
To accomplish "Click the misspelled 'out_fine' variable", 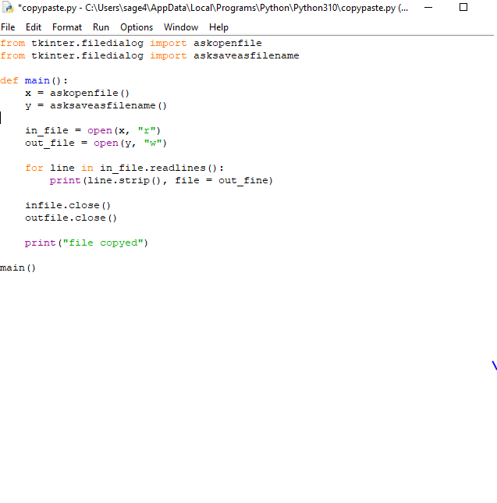I will (243, 180).
